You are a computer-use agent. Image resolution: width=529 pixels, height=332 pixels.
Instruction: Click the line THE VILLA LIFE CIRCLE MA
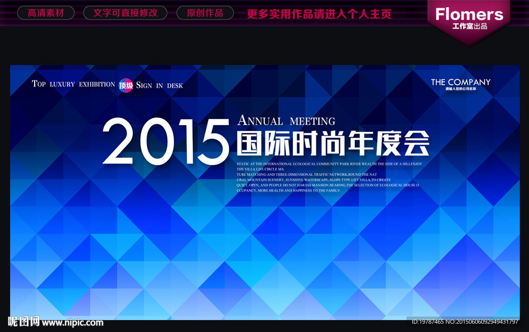pos(260,169)
